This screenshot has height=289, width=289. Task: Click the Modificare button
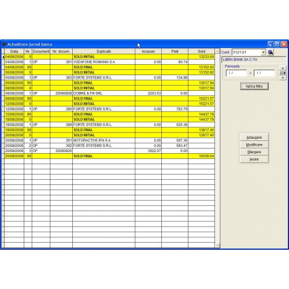coord(254,144)
